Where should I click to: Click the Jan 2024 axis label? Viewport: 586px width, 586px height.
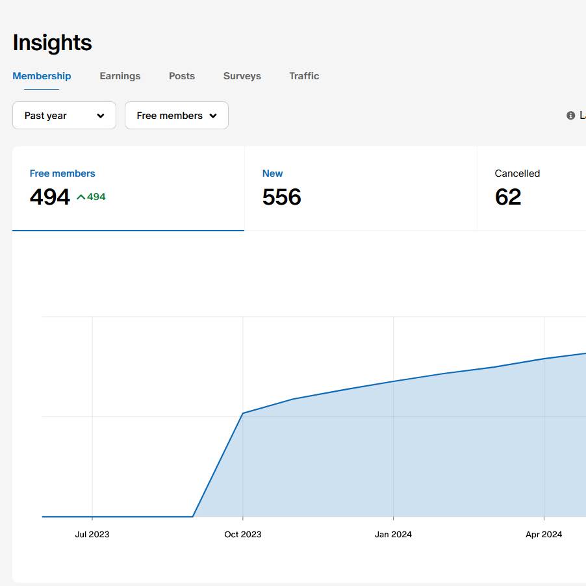(393, 535)
